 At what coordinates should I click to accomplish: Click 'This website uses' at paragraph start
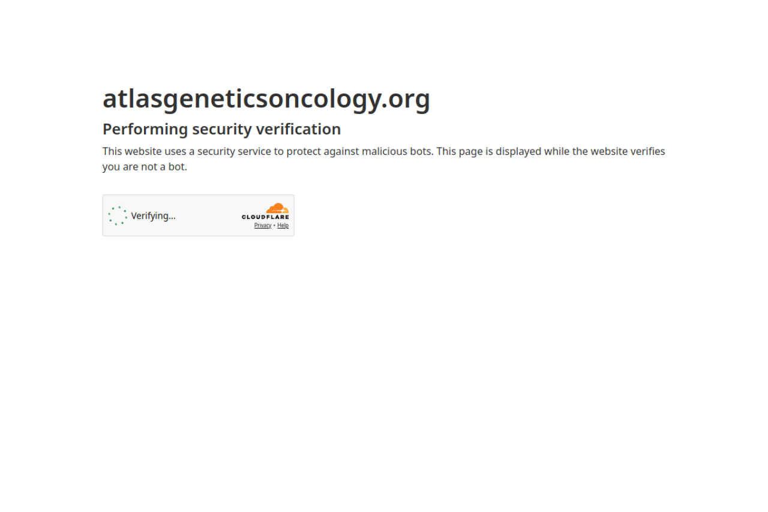145,151
